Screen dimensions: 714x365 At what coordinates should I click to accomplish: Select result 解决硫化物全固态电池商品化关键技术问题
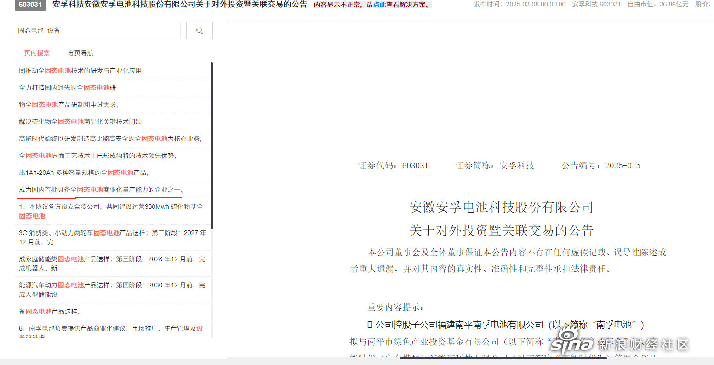113,122
